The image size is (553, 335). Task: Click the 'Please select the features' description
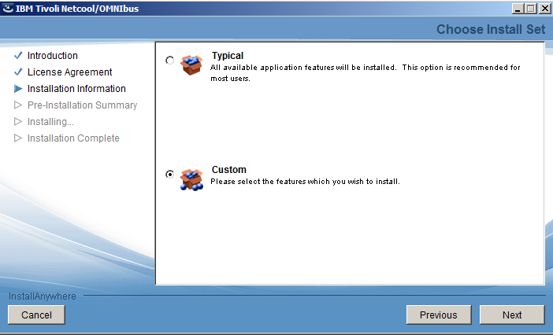pos(305,182)
